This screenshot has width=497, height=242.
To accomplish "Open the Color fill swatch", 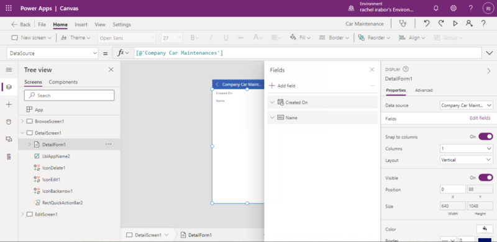I will point(485,229).
